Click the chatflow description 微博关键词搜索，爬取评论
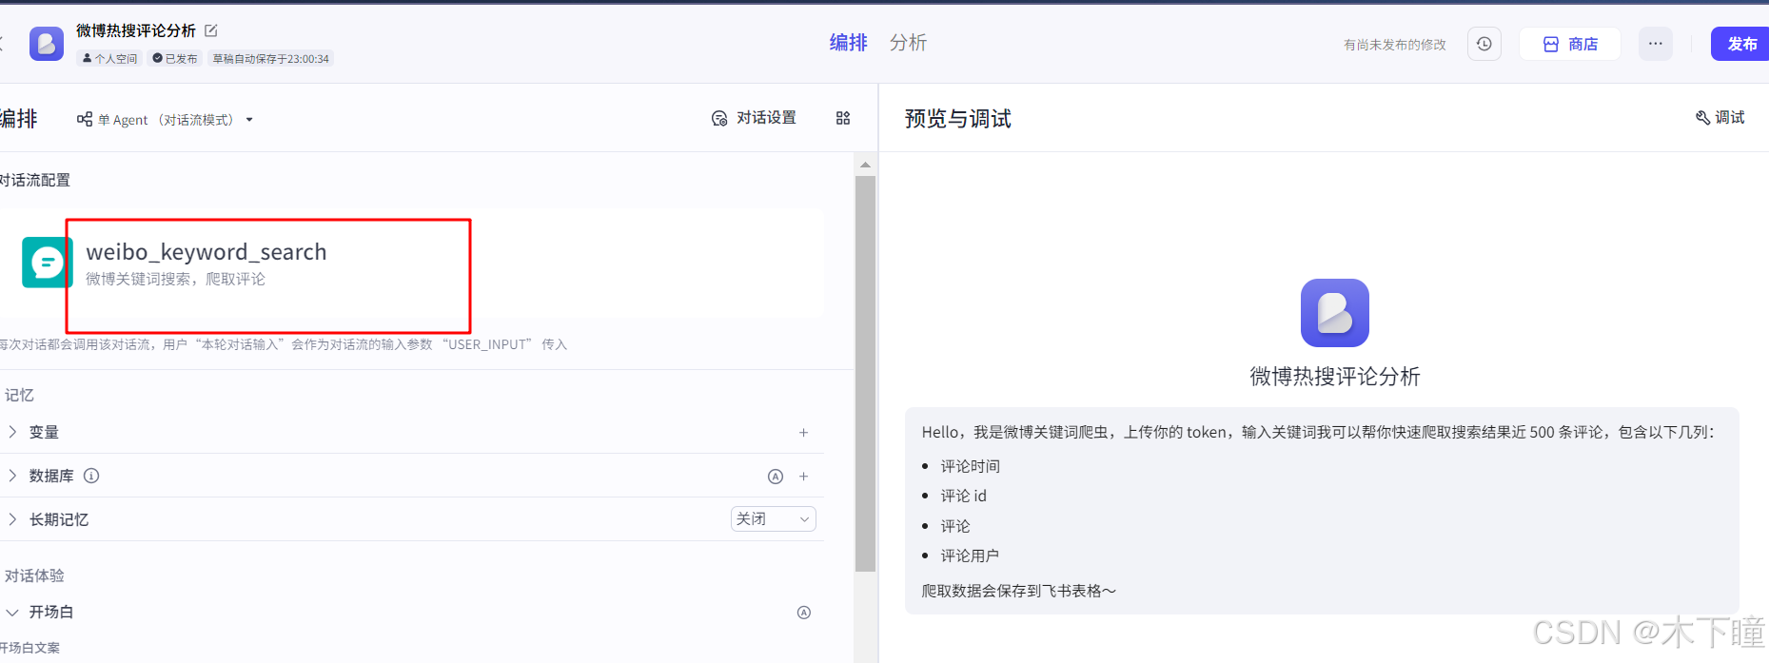 176,279
